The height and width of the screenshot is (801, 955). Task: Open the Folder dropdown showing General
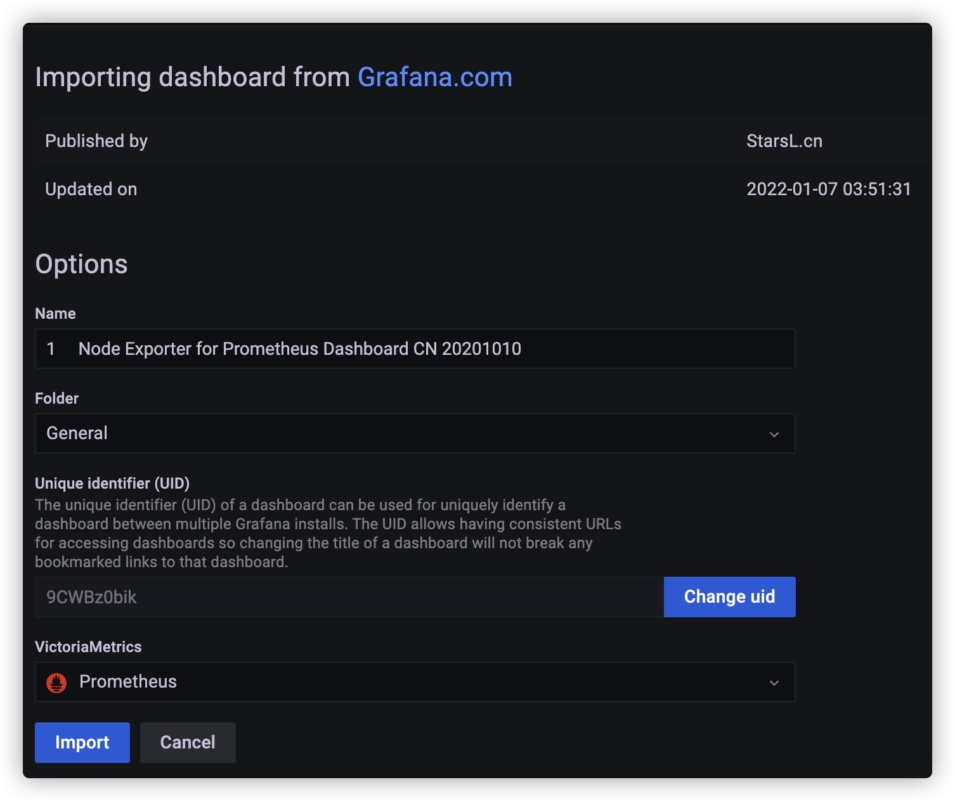(415, 433)
